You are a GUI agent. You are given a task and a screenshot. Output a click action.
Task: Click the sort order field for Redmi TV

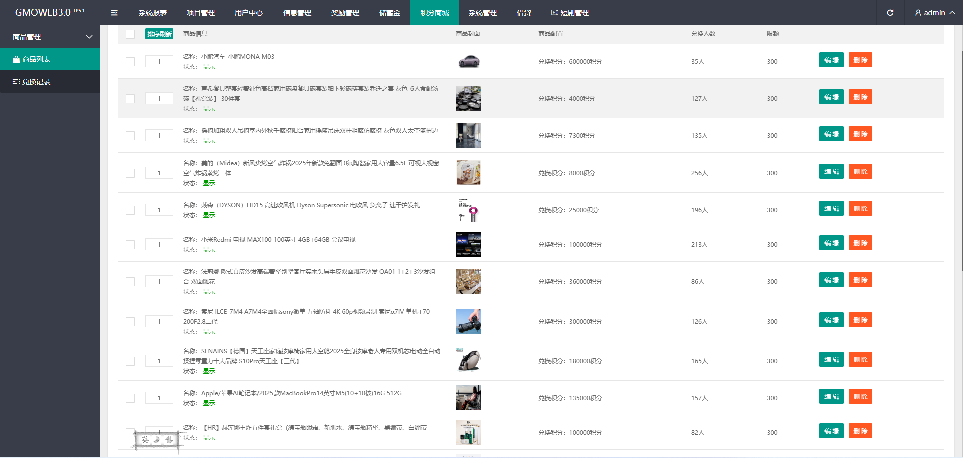click(x=159, y=245)
